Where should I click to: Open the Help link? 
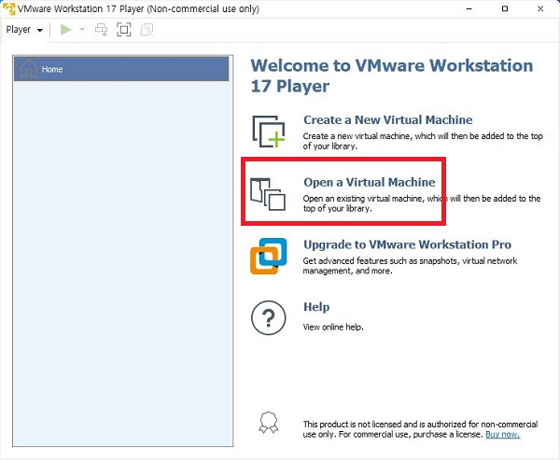[316, 307]
